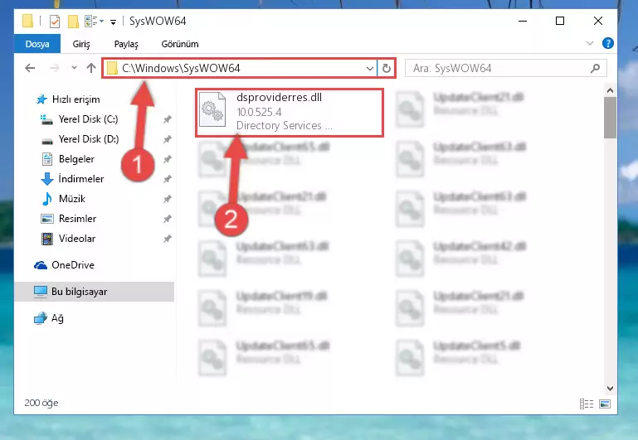Click the 200 öğe status bar text
This screenshot has height=440, width=638.
coord(41,403)
